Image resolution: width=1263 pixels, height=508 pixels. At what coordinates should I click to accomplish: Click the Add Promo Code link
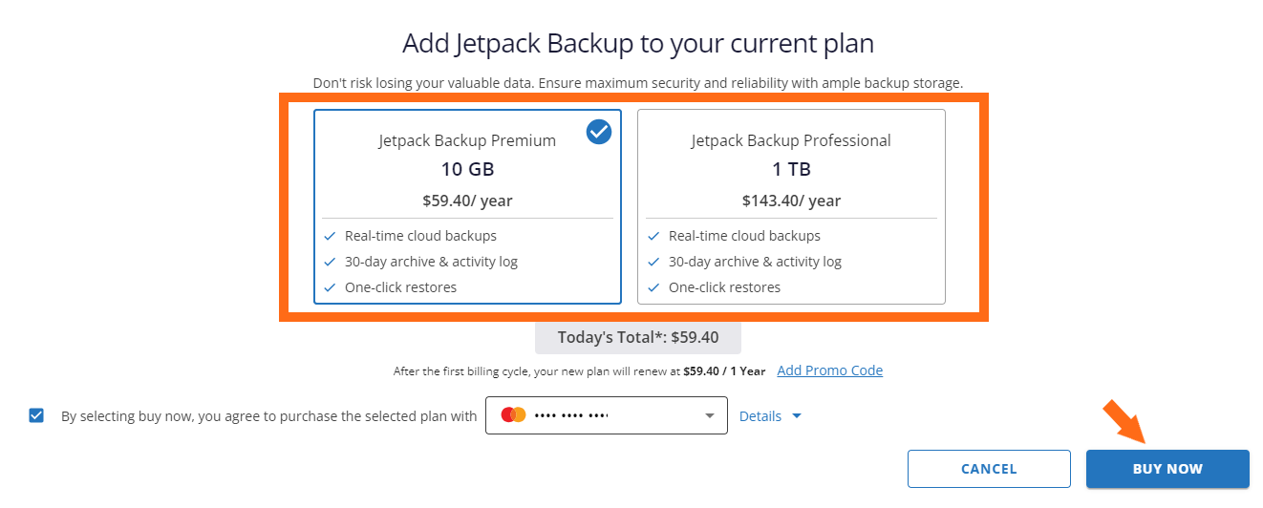(x=829, y=370)
